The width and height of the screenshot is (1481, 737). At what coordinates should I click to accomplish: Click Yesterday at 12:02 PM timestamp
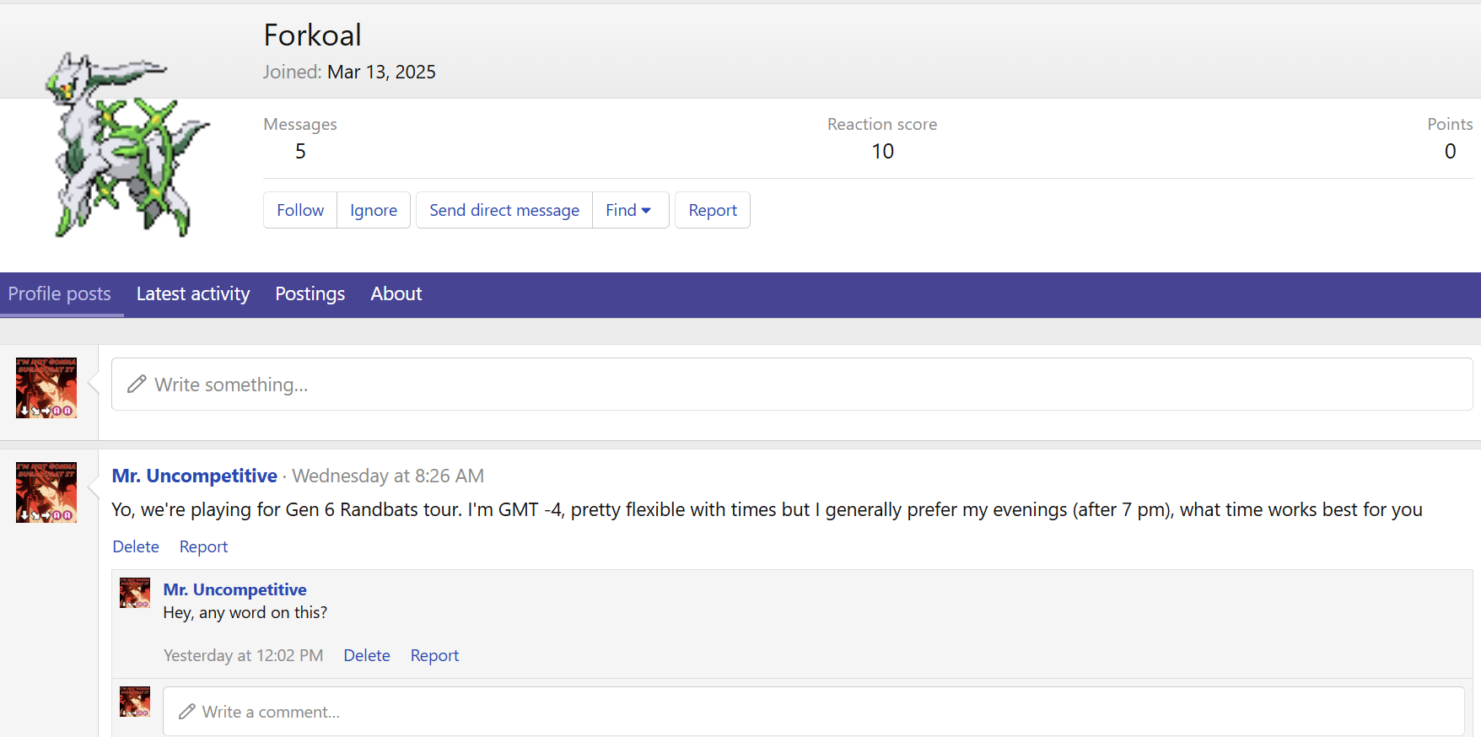pos(243,655)
